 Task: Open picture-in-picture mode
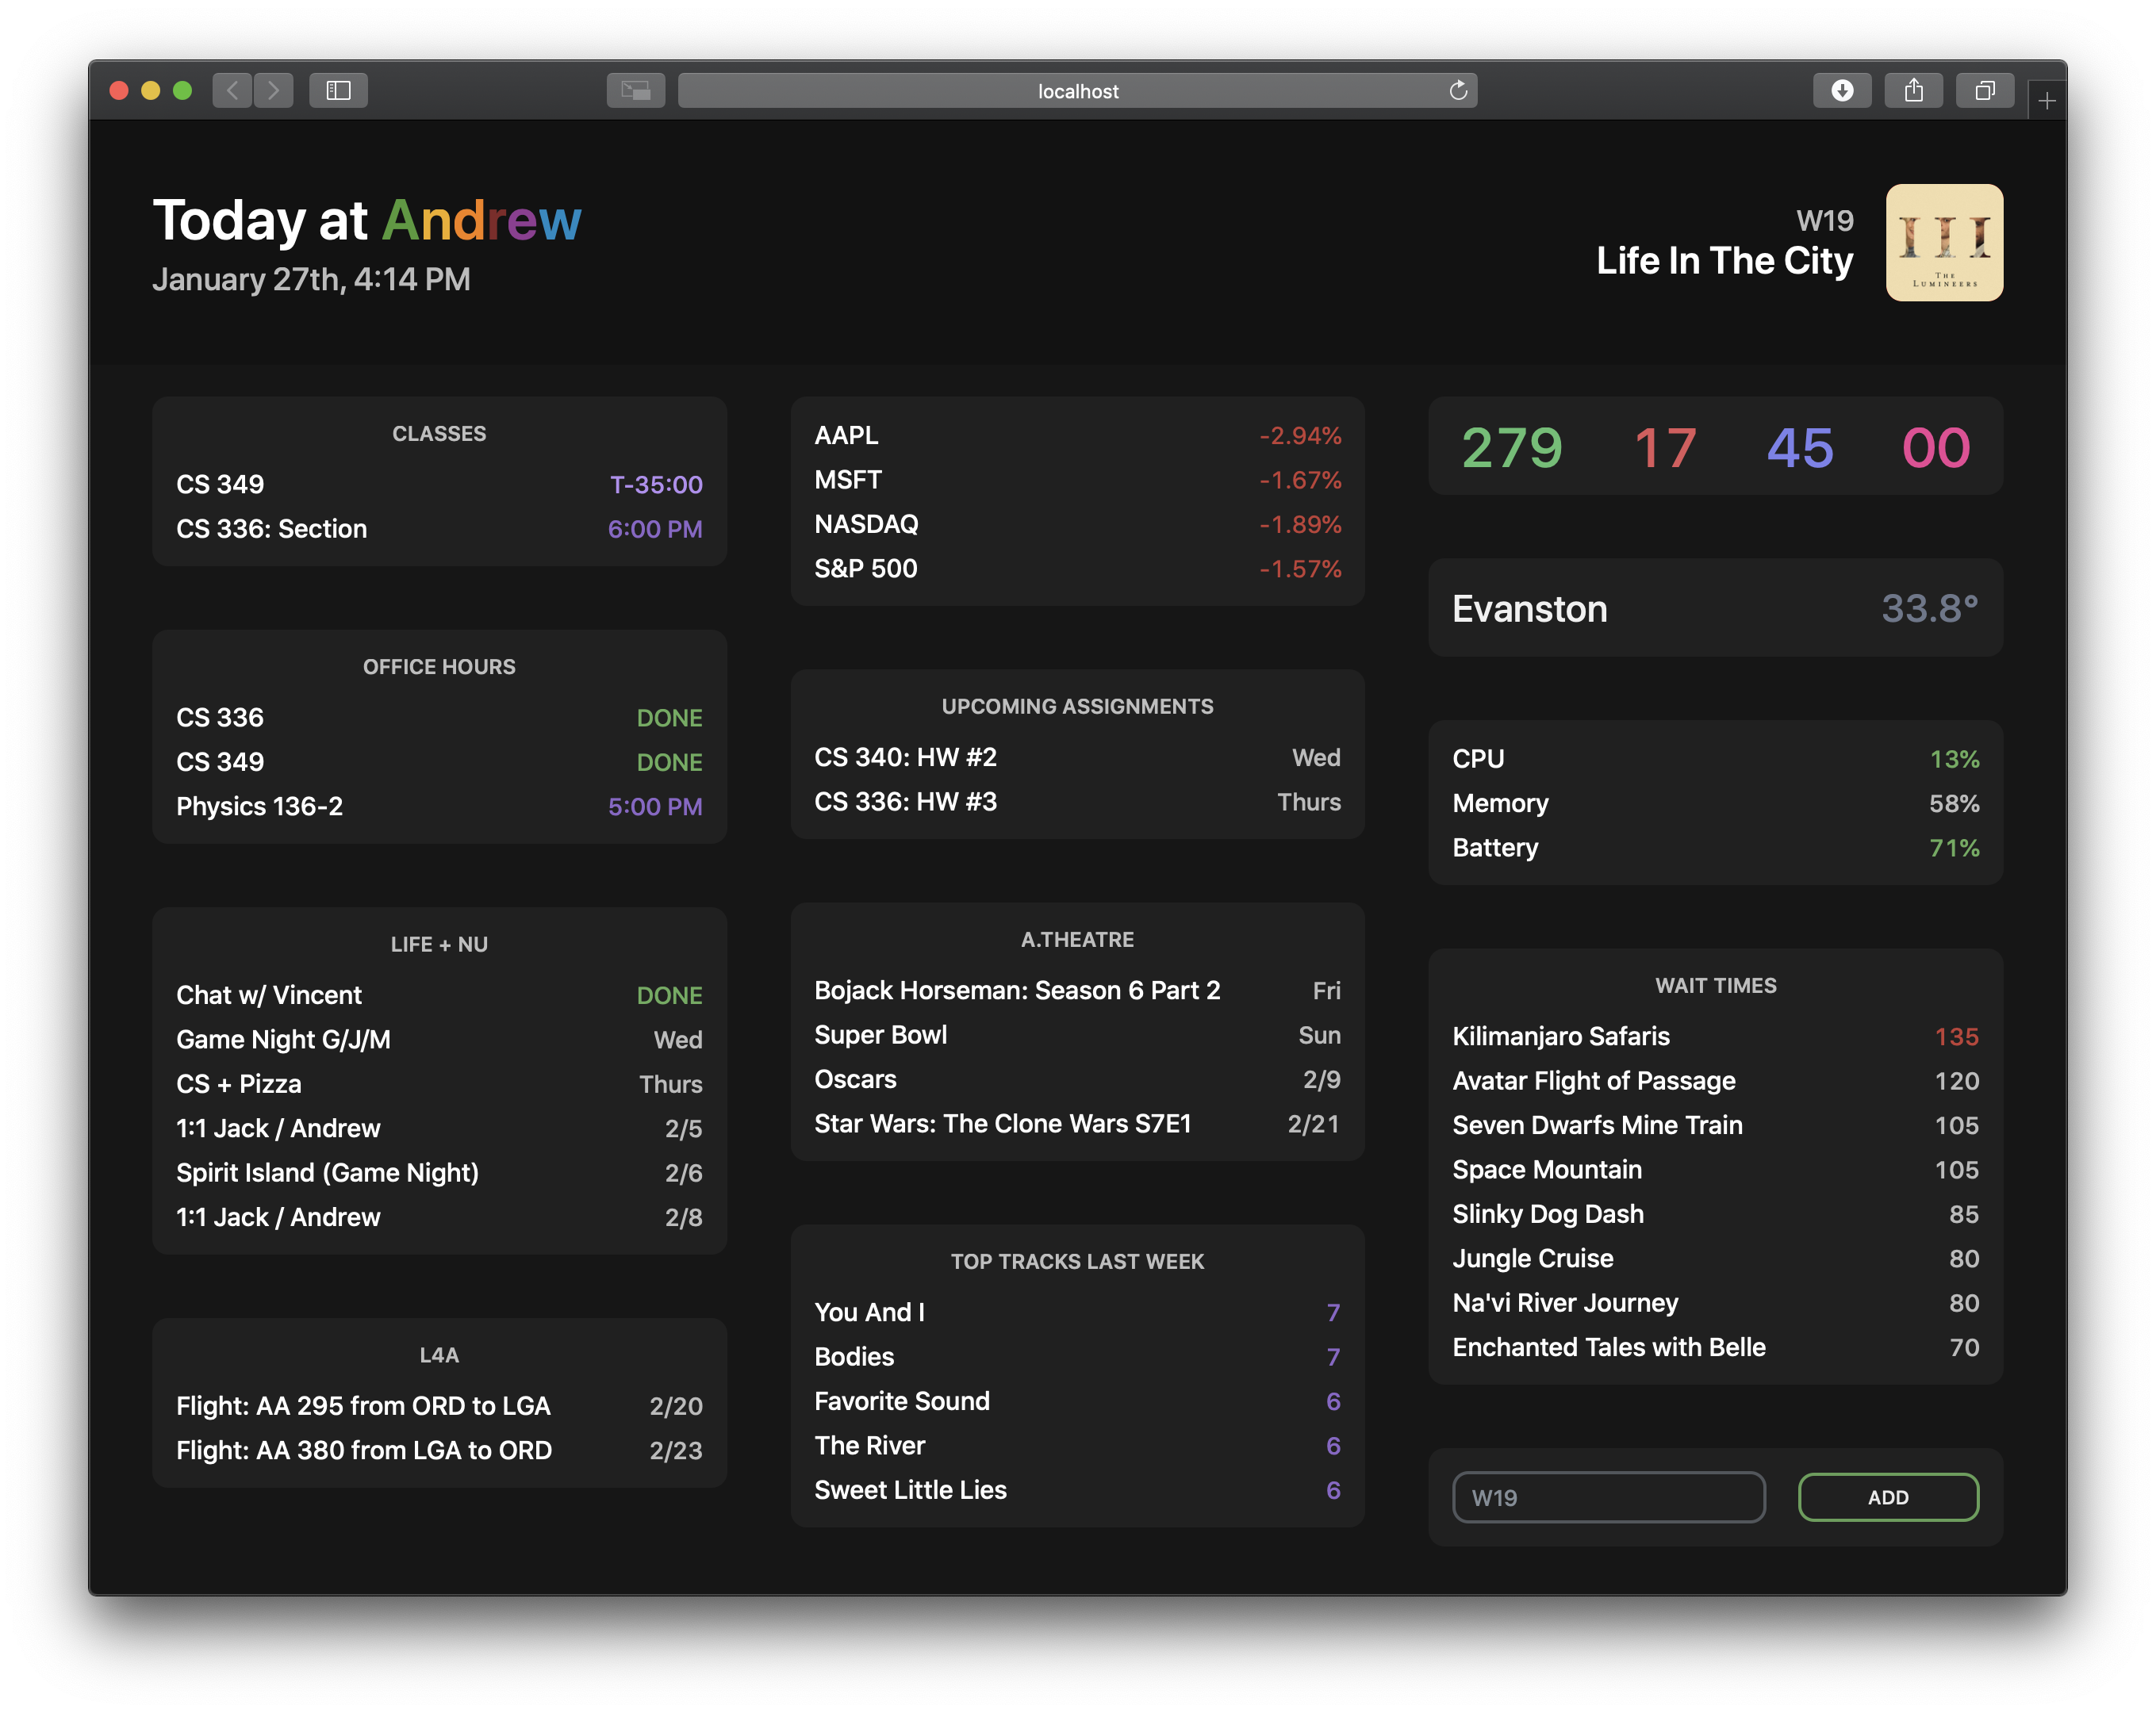[x=635, y=90]
